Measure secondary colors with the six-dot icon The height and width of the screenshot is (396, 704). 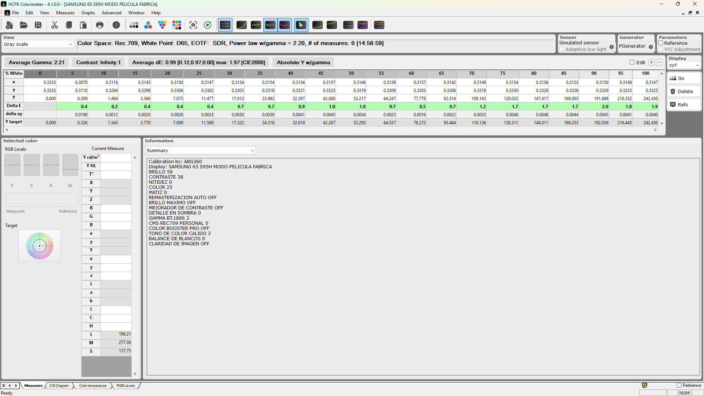coord(162,25)
